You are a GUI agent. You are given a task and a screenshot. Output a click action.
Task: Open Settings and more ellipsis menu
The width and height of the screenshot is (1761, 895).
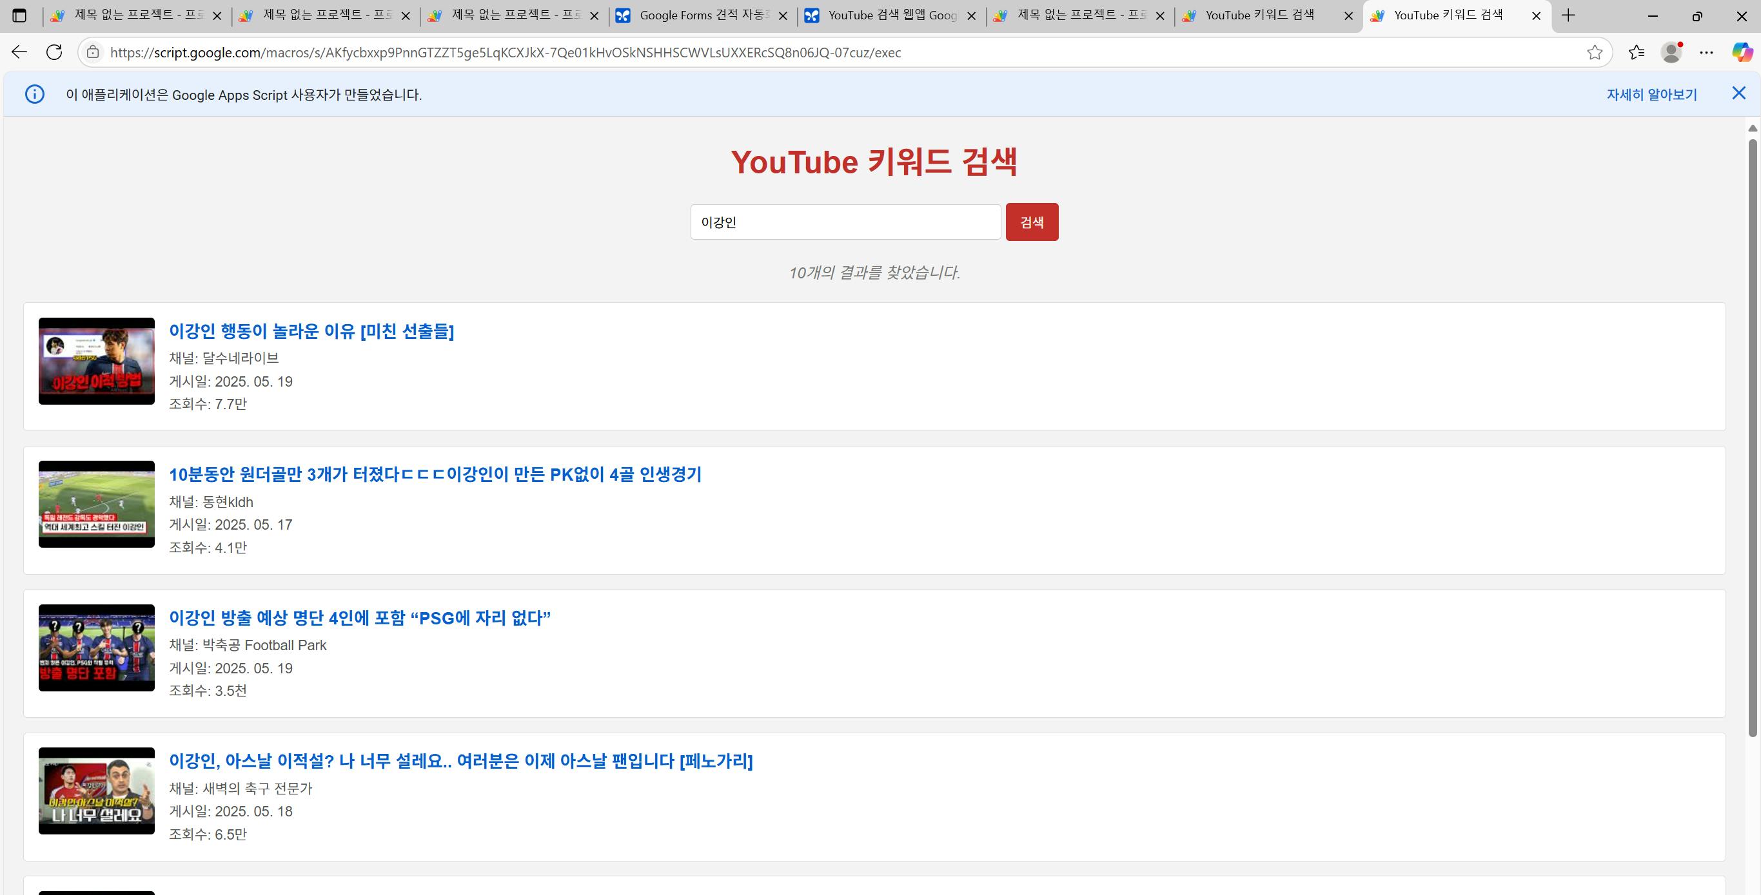[x=1706, y=52]
